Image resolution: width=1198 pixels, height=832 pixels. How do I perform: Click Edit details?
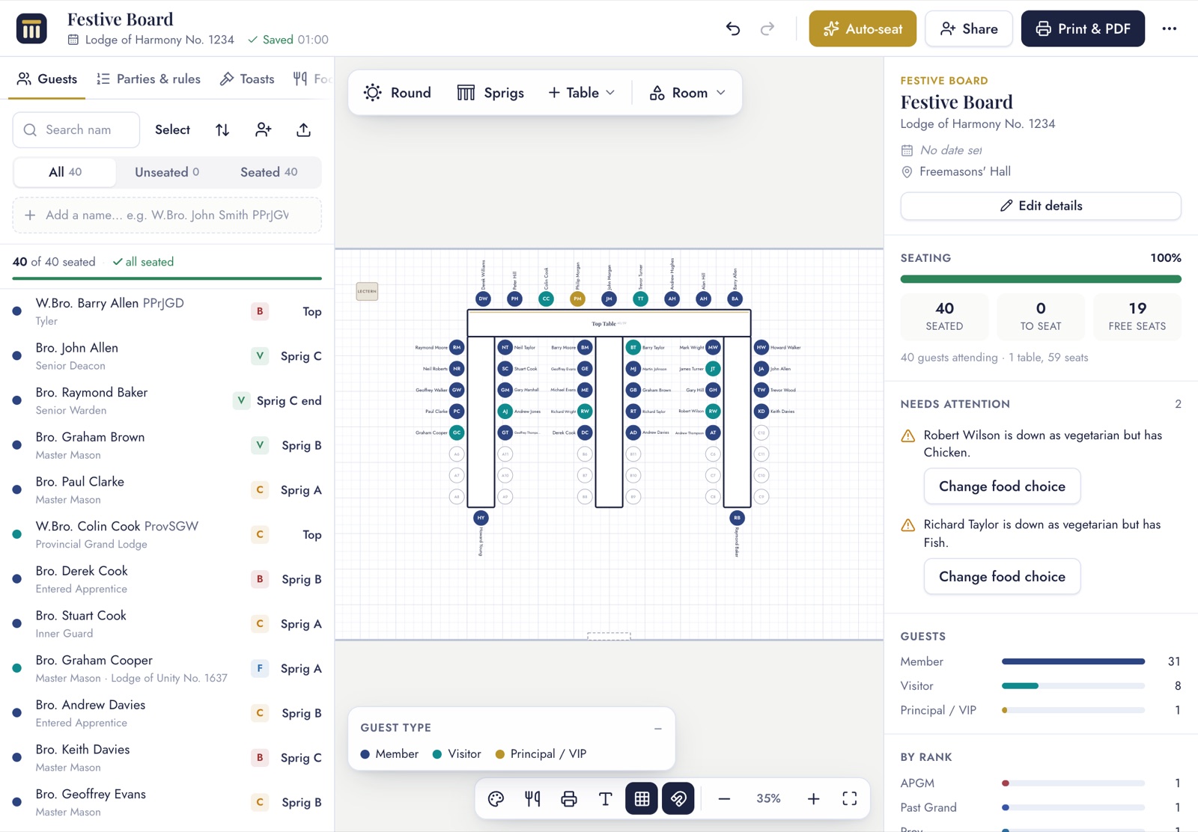(1041, 206)
